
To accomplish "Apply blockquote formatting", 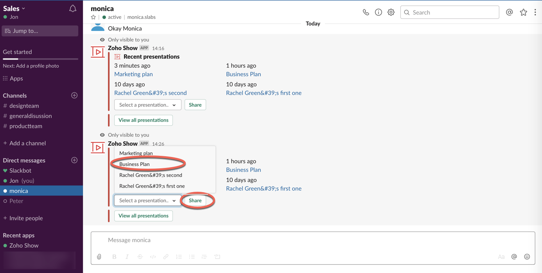I will coord(204,257).
